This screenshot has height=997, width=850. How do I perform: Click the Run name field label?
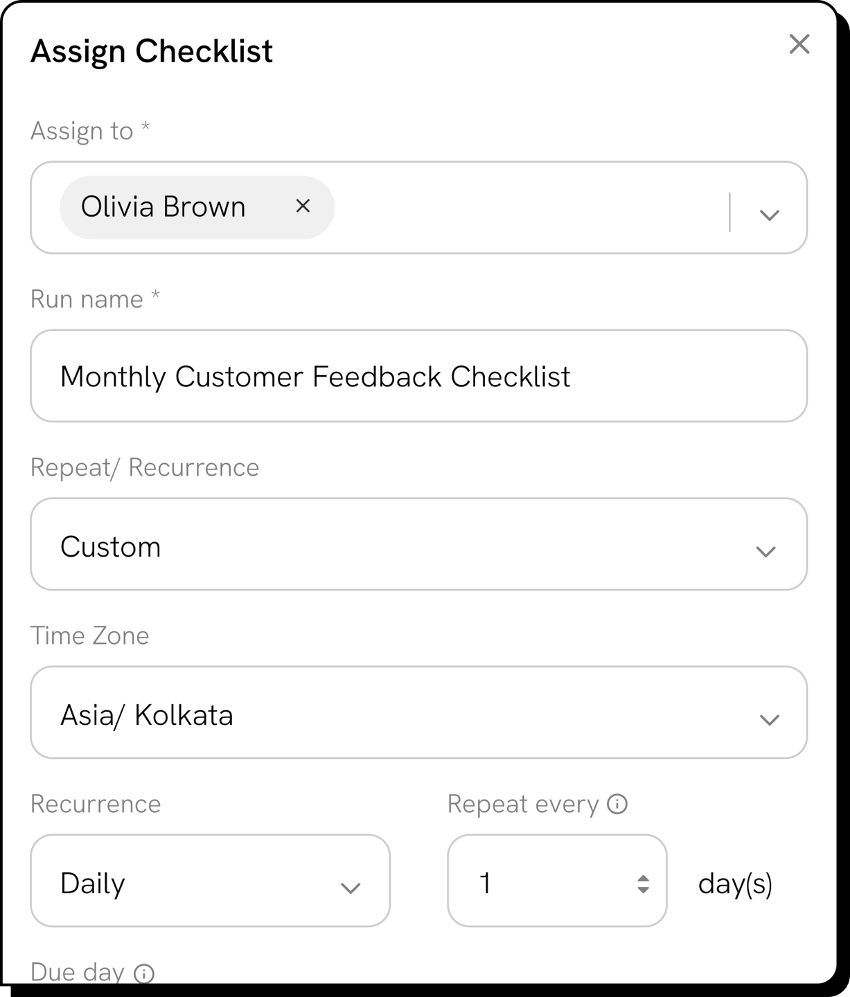pos(87,299)
